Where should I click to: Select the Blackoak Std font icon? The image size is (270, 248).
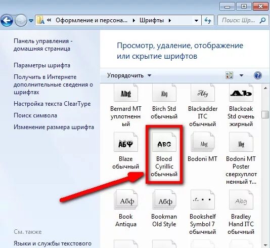click(241, 93)
